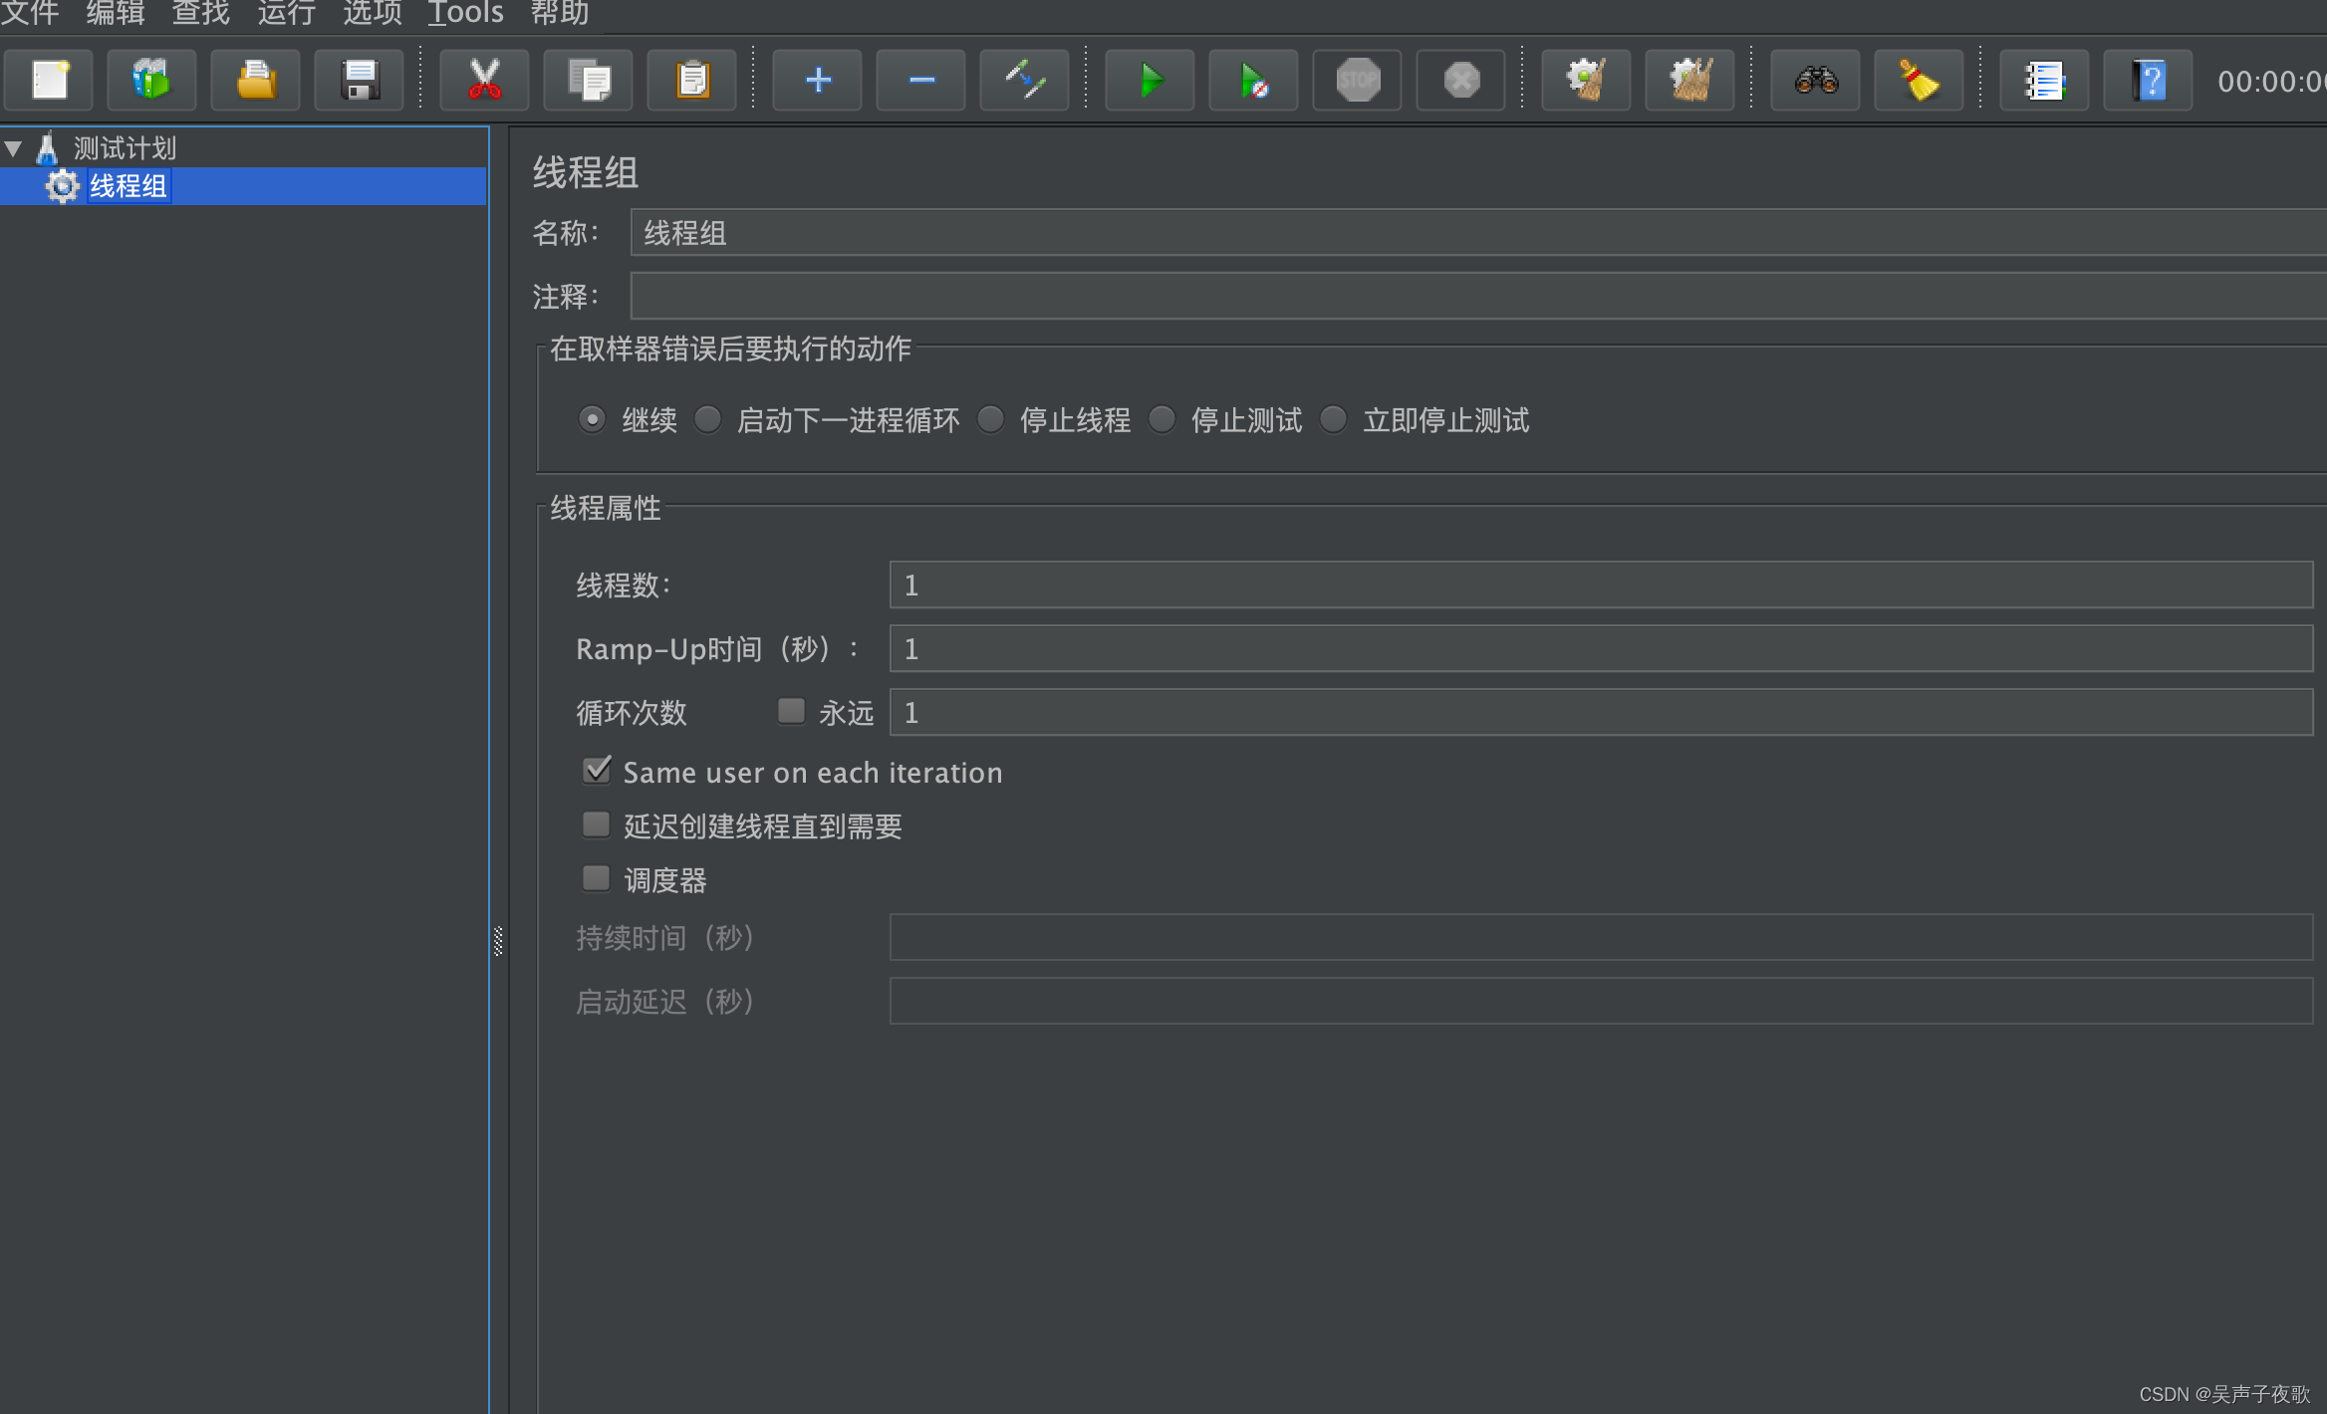The height and width of the screenshot is (1414, 2327).
Task: Collapse the 测试计划 tree node
Action: (14, 146)
